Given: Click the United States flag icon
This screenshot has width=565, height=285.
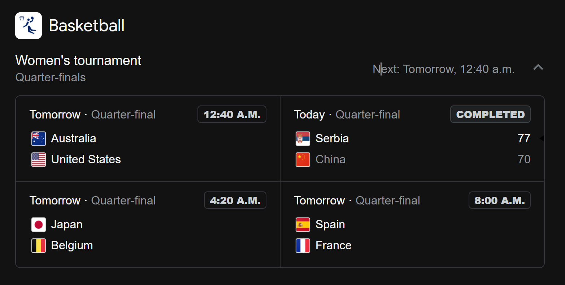Looking at the screenshot, I should point(39,160).
